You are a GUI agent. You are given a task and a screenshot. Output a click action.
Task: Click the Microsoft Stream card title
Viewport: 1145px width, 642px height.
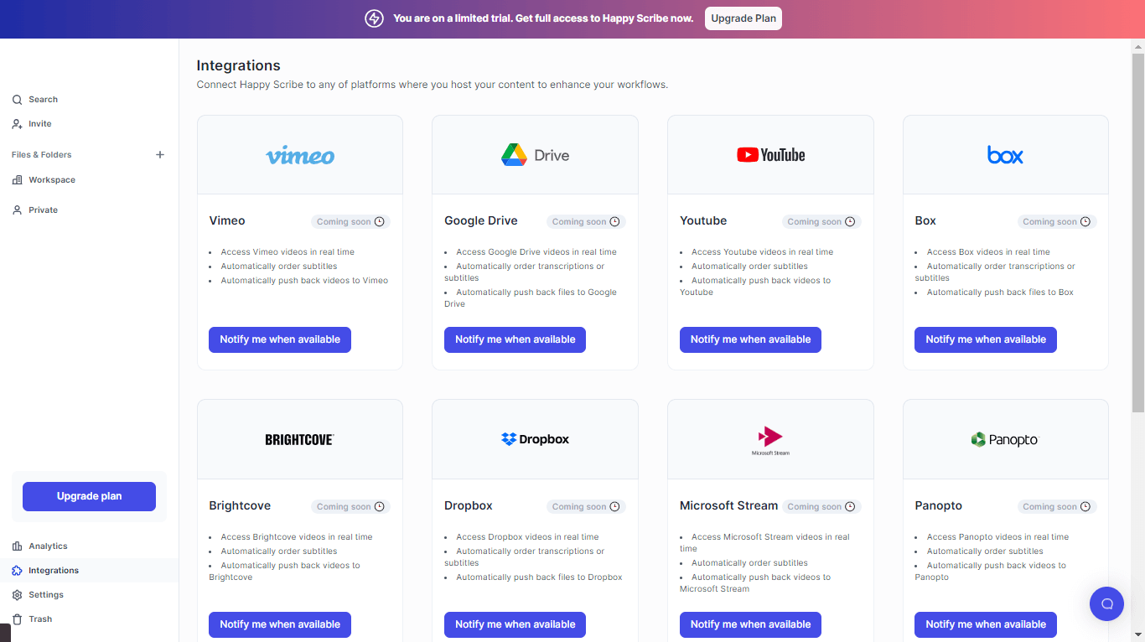pyautogui.click(x=729, y=506)
